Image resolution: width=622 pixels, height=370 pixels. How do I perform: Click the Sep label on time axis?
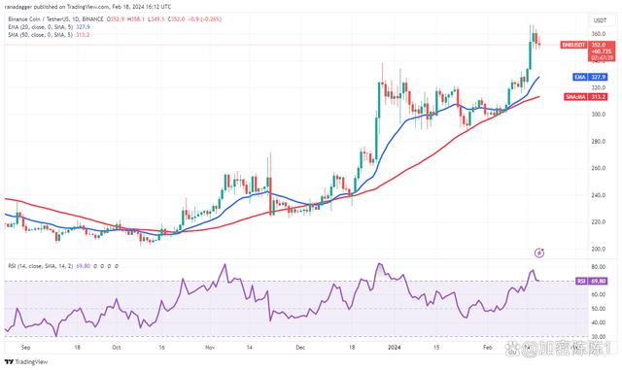click(x=25, y=348)
